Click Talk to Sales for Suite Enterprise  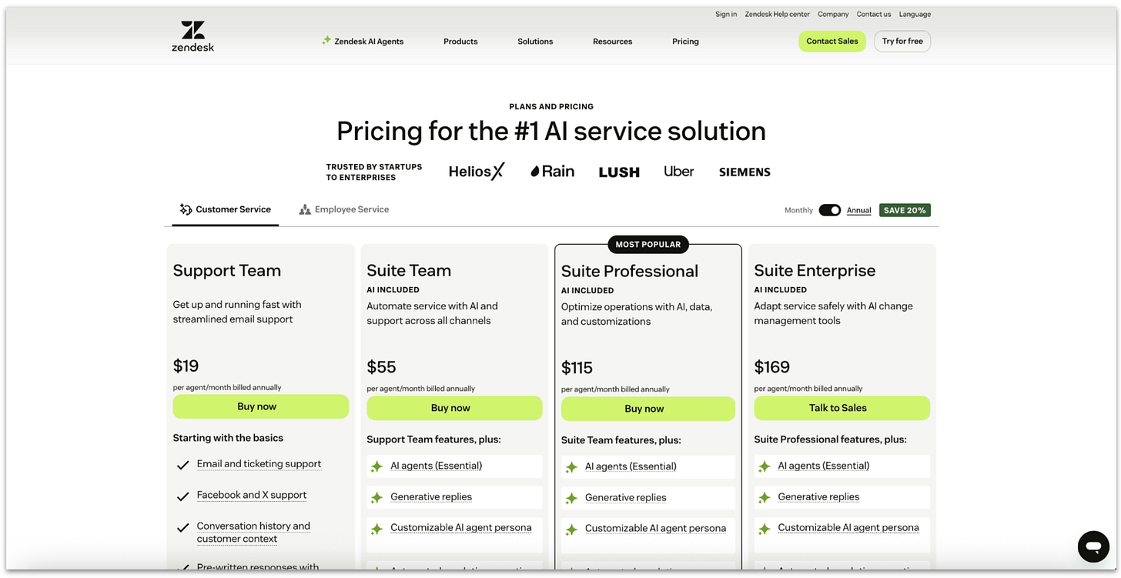coord(842,408)
